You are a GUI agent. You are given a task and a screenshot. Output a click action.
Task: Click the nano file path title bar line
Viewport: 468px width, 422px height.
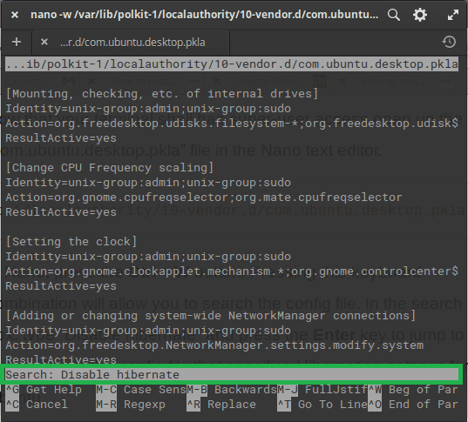click(x=232, y=64)
